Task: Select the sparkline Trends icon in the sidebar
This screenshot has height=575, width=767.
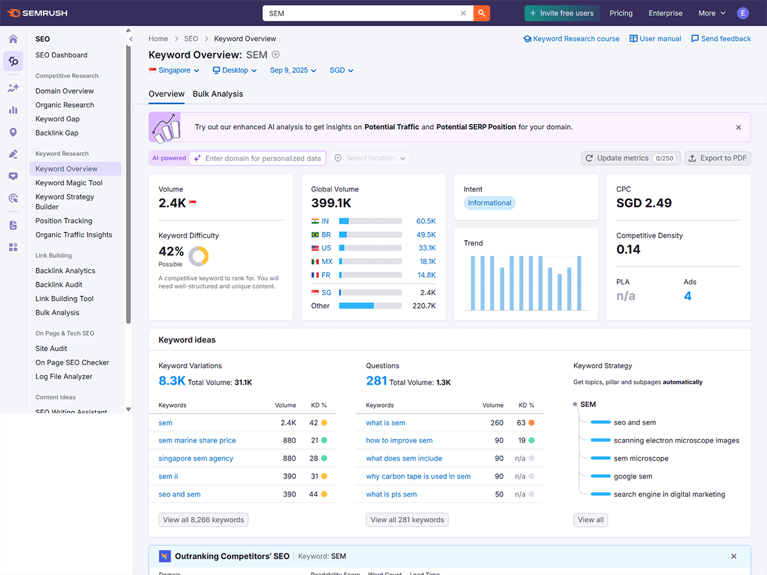Action: 13,88
